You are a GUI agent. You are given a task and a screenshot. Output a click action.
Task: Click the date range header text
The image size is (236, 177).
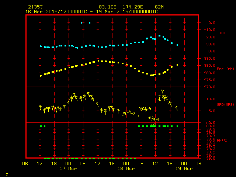click(91, 12)
